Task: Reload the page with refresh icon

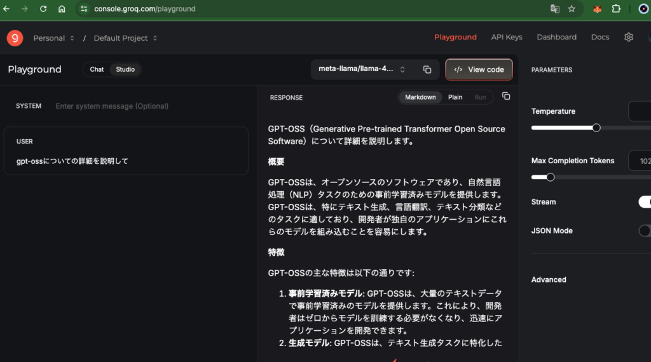Action: pyautogui.click(x=43, y=9)
